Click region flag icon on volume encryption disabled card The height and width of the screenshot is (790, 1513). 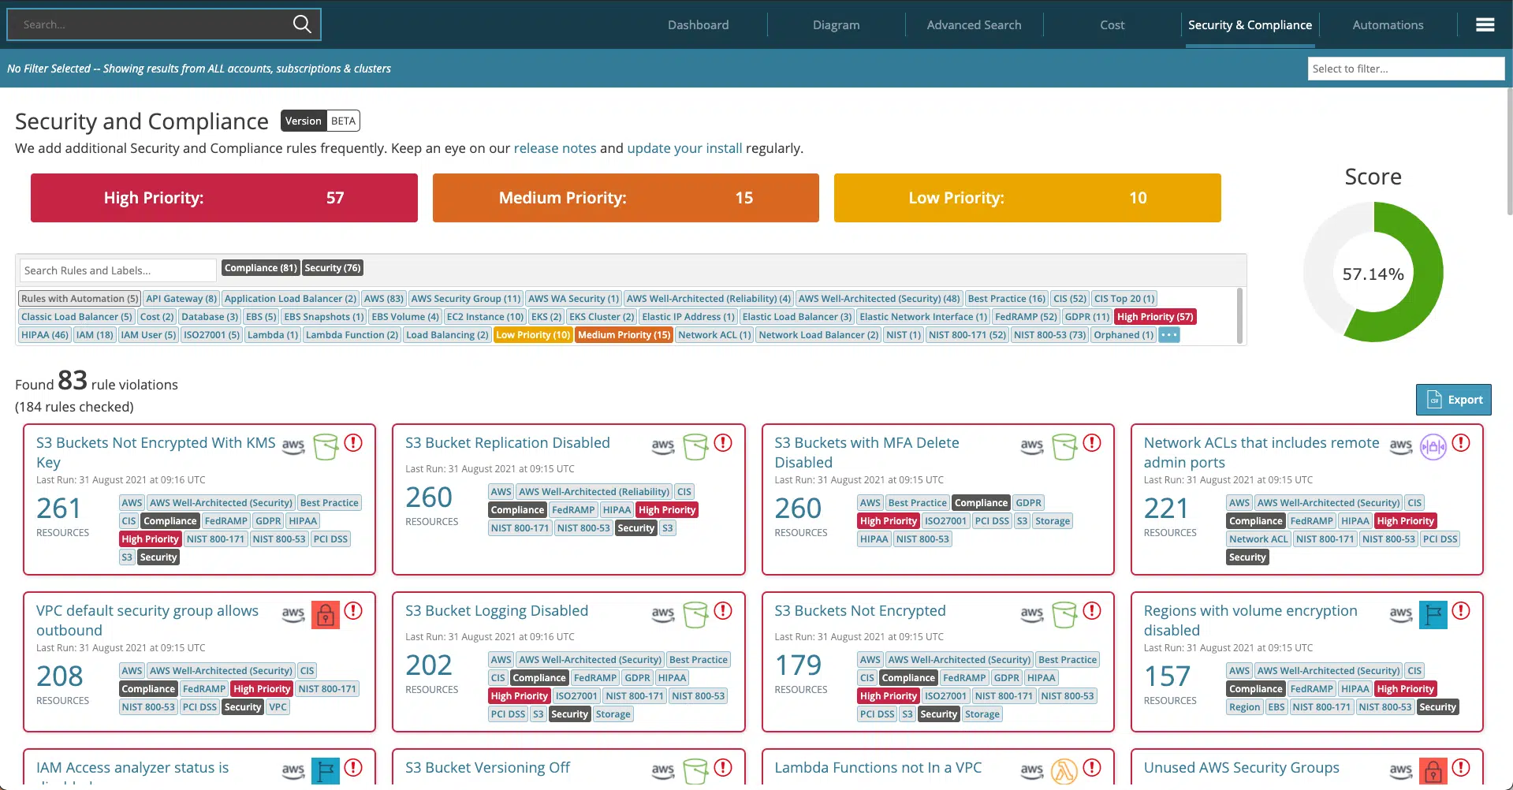1433,615
